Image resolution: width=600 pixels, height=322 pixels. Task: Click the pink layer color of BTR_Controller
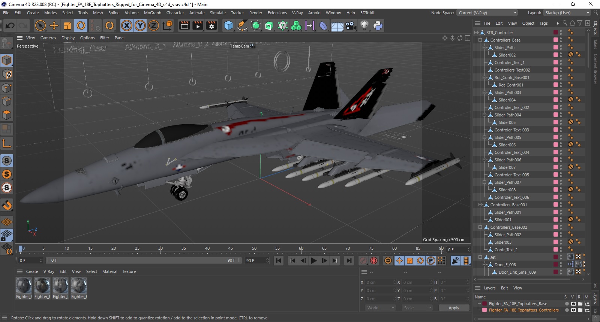tap(556, 33)
